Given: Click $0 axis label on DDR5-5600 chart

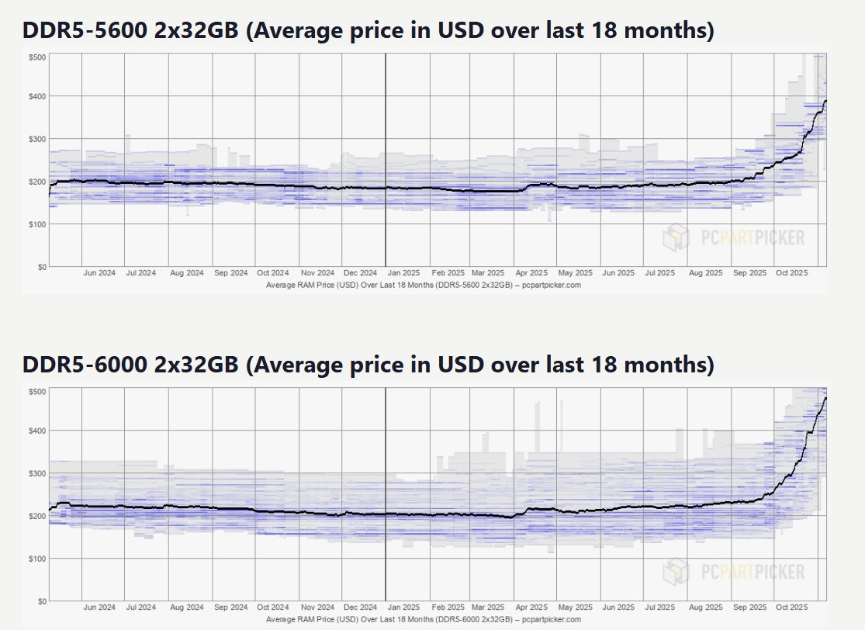Looking at the screenshot, I should click(x=42, y=267).
